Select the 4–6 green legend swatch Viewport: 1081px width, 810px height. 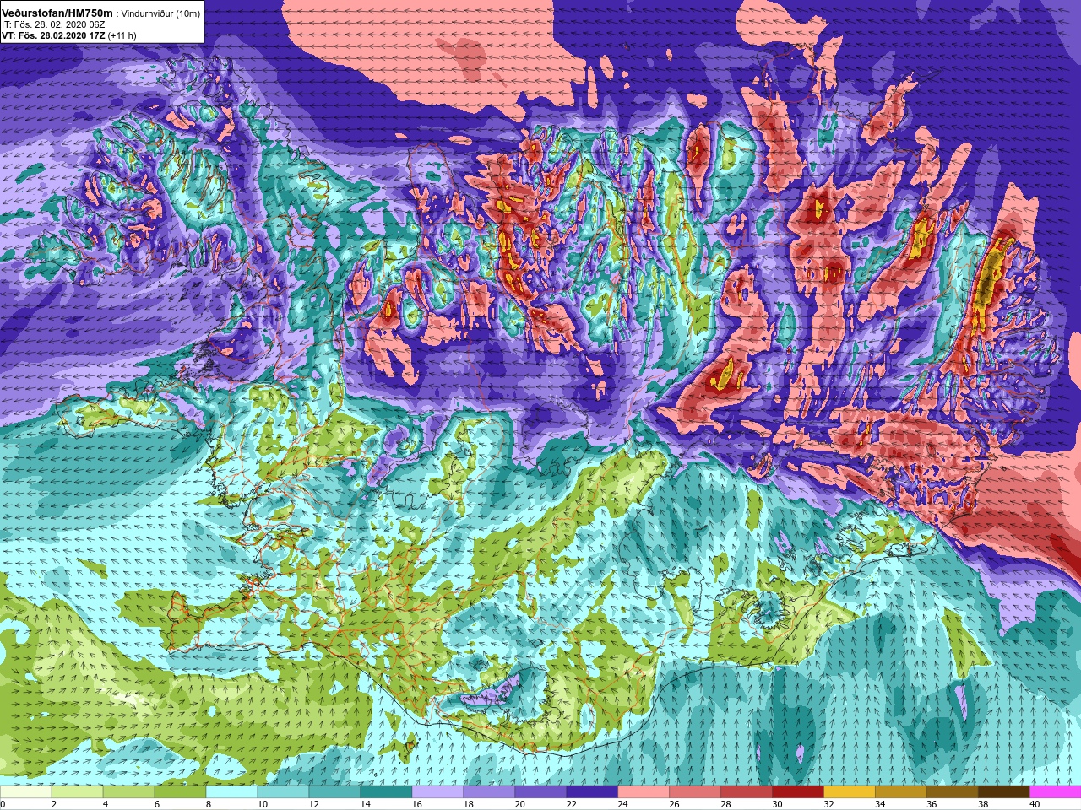click(x=128, y=793)
